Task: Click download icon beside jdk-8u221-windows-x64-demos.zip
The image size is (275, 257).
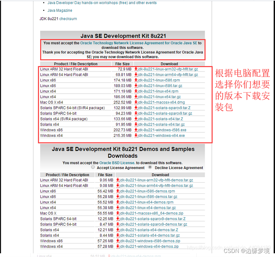Action: 118,247
